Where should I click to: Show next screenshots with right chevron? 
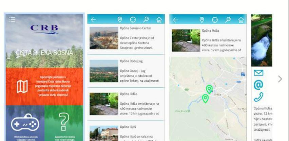(280, 79)
